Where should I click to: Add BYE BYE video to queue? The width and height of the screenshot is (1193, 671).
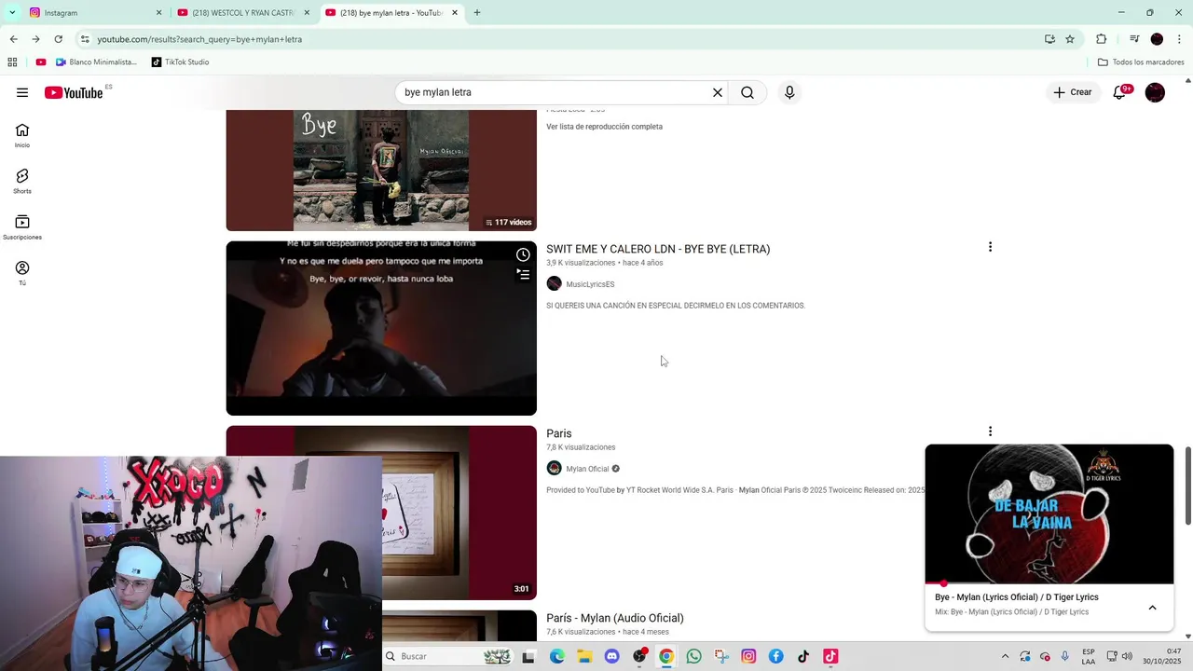[523, 274]
